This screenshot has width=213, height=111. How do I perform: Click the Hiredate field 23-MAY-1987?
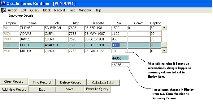[98, 34]
